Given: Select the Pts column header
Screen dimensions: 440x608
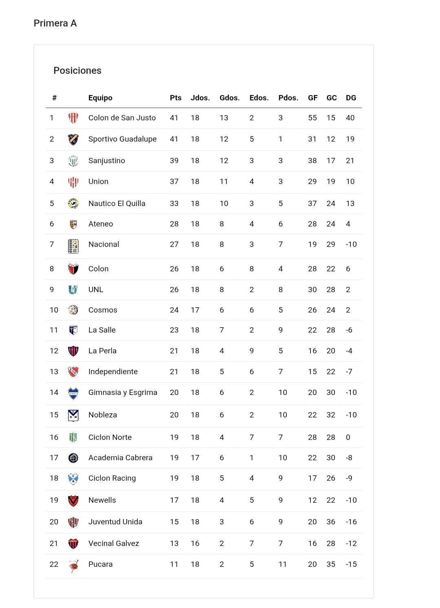Looking at the screenshot, I should (176, 98).
